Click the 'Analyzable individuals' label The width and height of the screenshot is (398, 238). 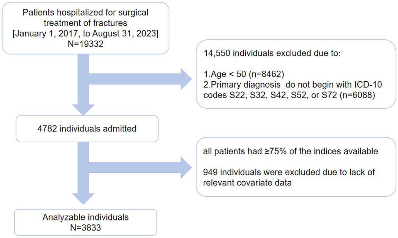tap(85, 217)
